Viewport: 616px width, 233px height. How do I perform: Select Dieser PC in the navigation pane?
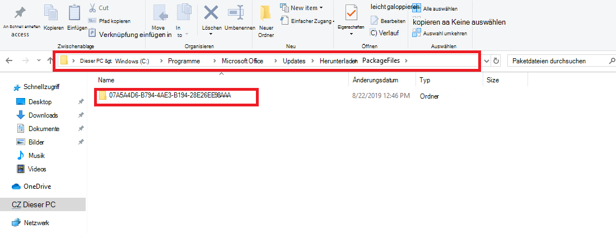click(x=43, y=204)
